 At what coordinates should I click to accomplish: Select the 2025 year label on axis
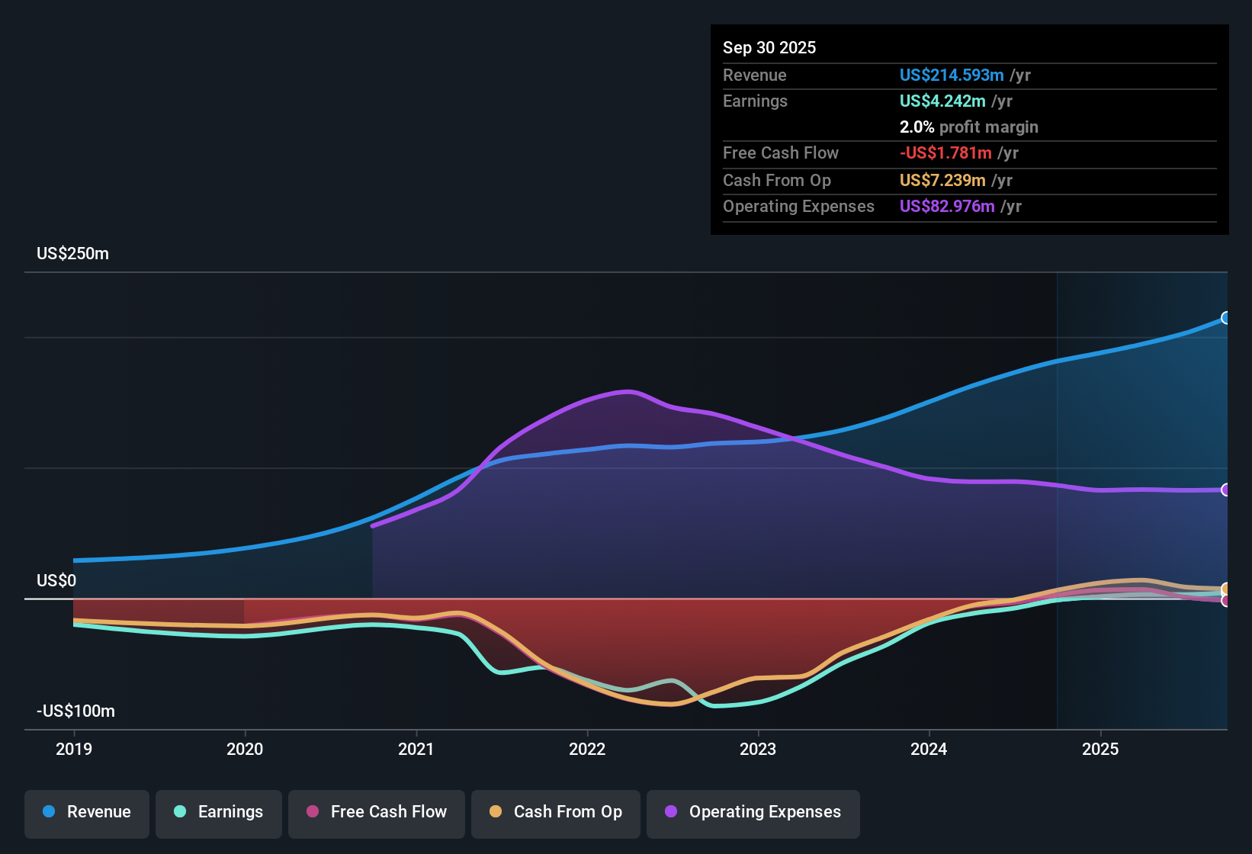pyautogui.click(x=1100, y=750)
